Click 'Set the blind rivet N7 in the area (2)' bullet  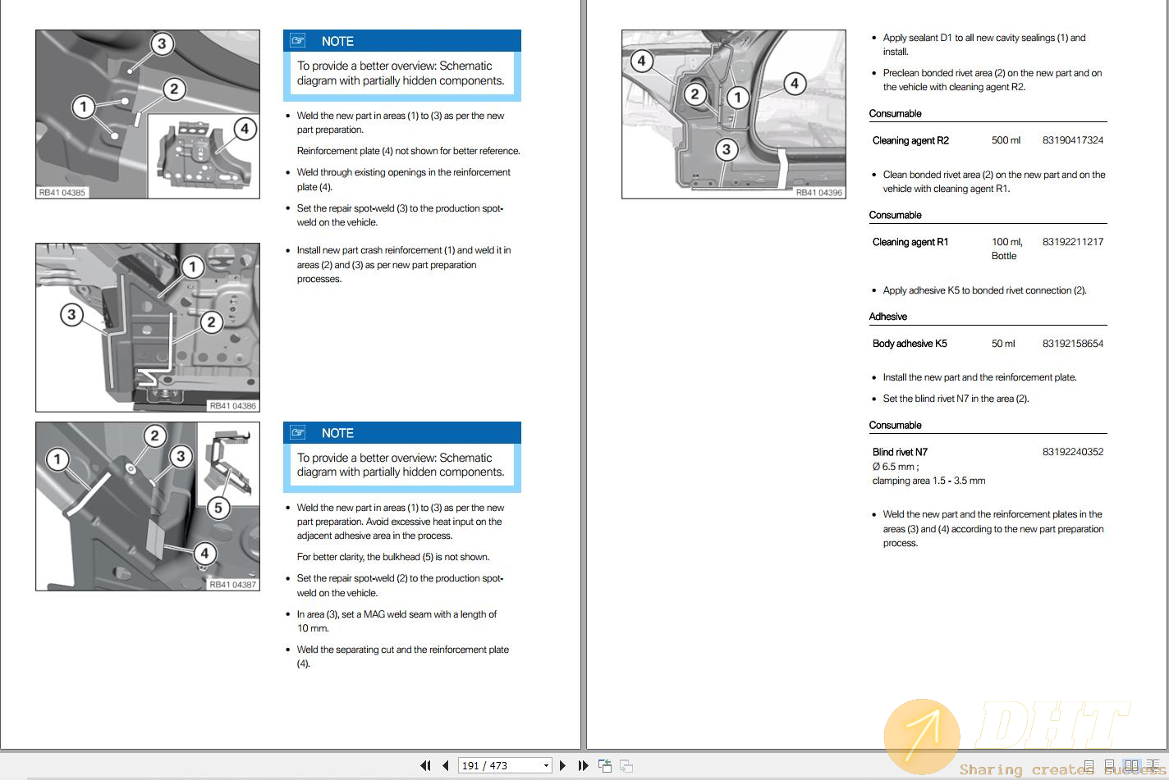click(x=956, y=399)
